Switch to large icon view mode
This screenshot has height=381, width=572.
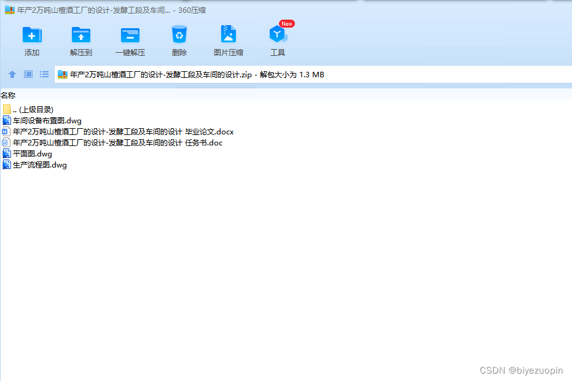pos(28,74)
